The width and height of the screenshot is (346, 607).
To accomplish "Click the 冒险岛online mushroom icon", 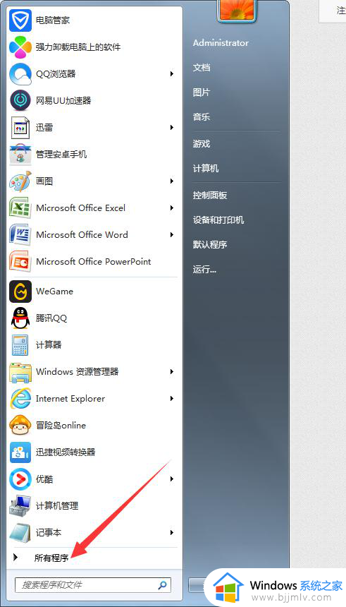I will pos(20,425).
